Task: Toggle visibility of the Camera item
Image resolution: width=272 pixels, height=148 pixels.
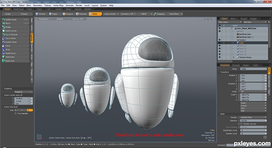Action: (219, 40)
